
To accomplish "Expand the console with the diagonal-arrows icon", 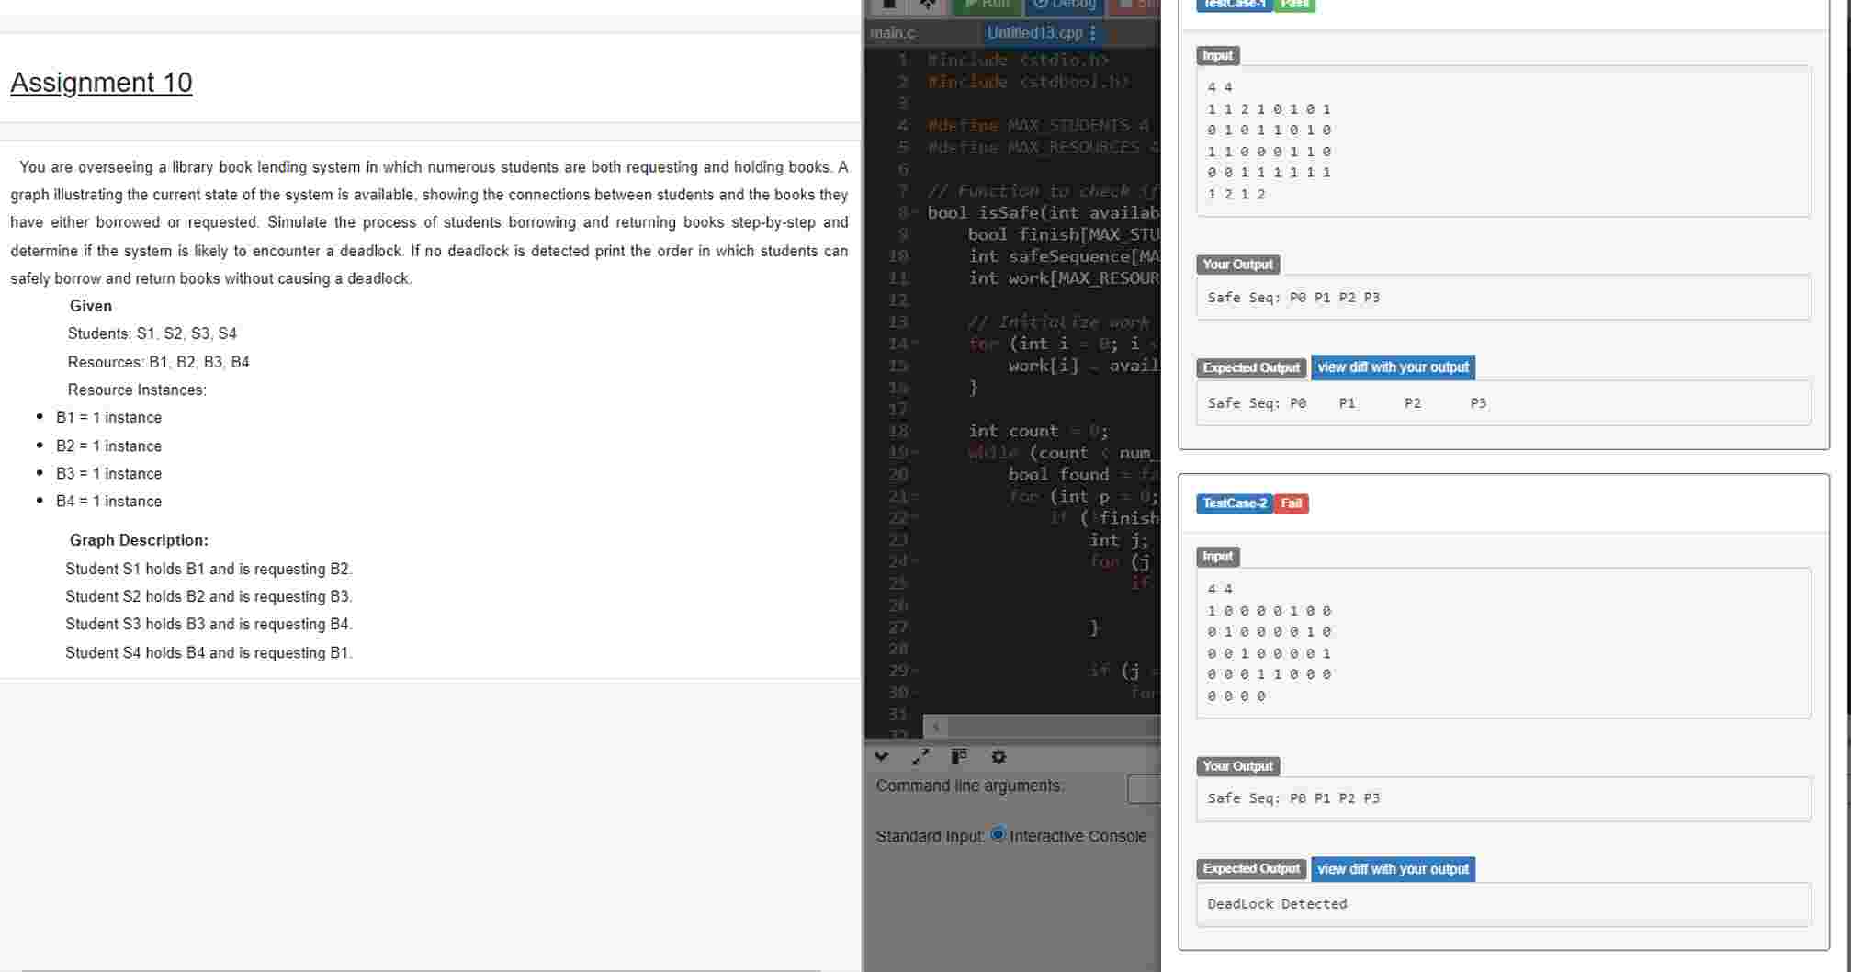I will click(x=920, y=757).
